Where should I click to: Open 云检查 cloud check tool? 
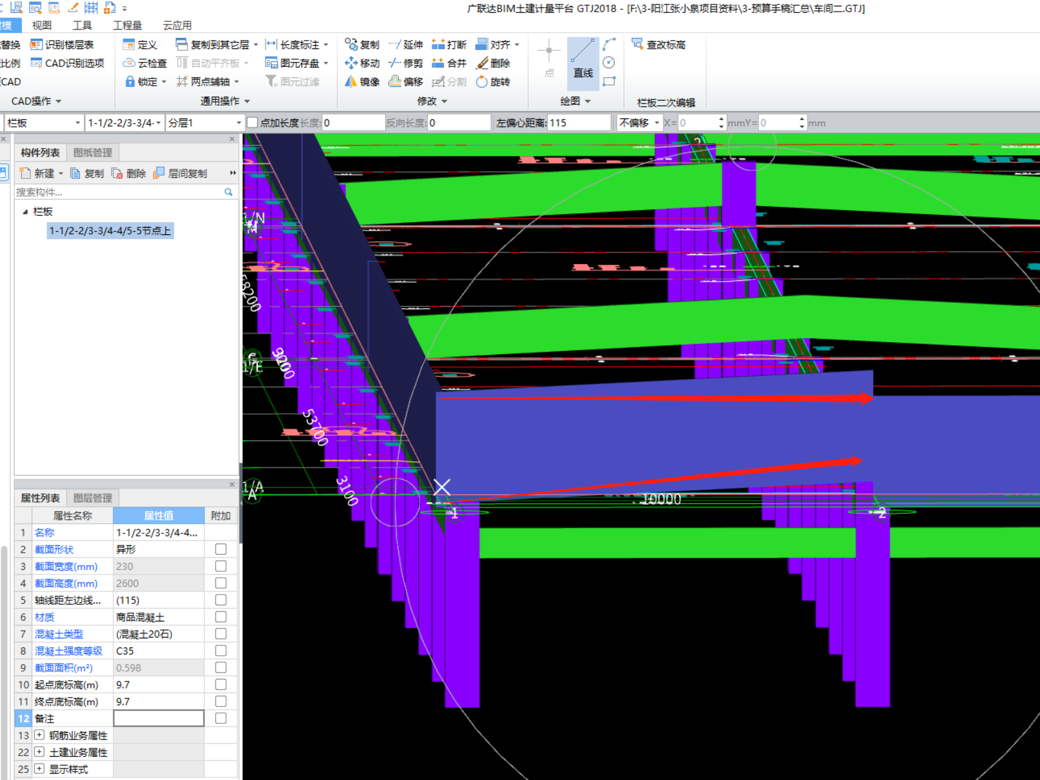click(x=144, y=63)
